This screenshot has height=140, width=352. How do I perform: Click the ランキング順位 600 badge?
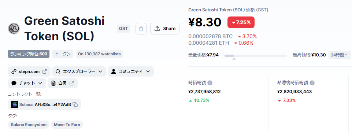[29, 54]
